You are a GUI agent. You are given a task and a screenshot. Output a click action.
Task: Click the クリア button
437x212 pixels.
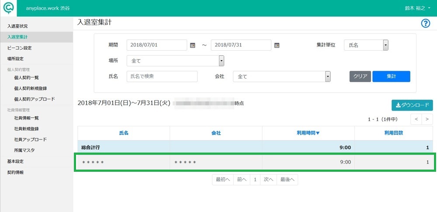pos(361,76)
